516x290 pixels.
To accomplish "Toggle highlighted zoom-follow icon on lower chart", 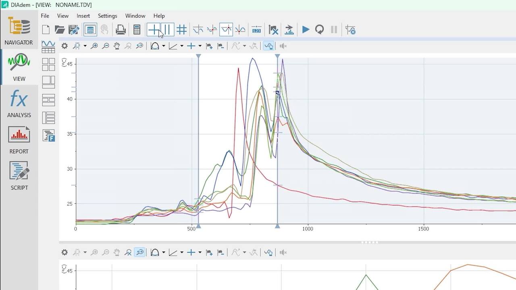I will pyautogui.click(x=139, y=253).
